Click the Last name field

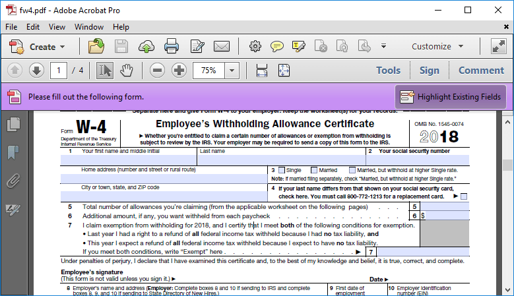[282, 160]
